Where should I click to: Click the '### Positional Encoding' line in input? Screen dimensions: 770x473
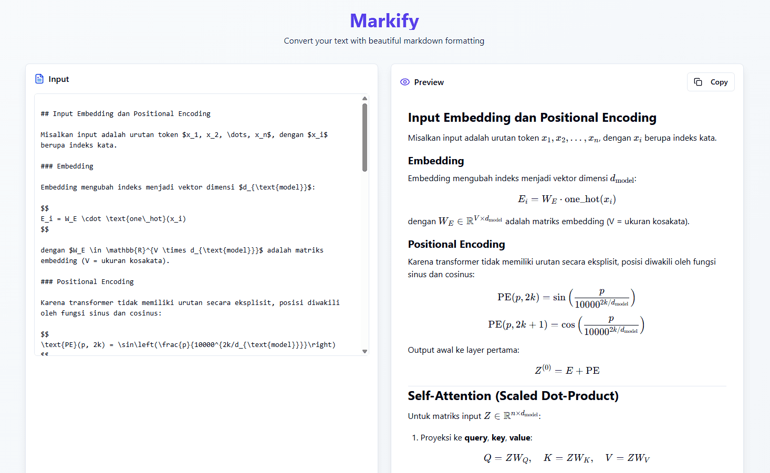pos(87,281)
